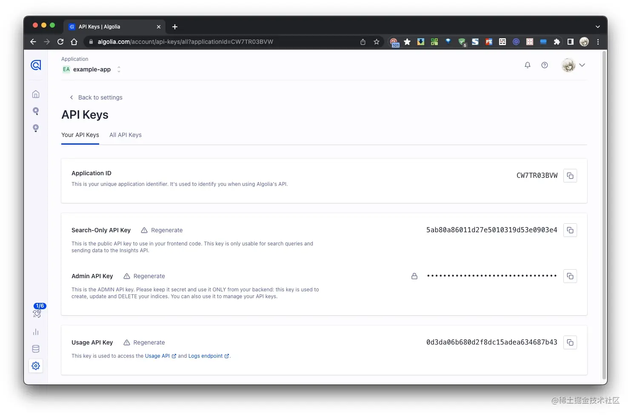Select the Search index sidebar icon
631x416 pixels.
[36, 111]
